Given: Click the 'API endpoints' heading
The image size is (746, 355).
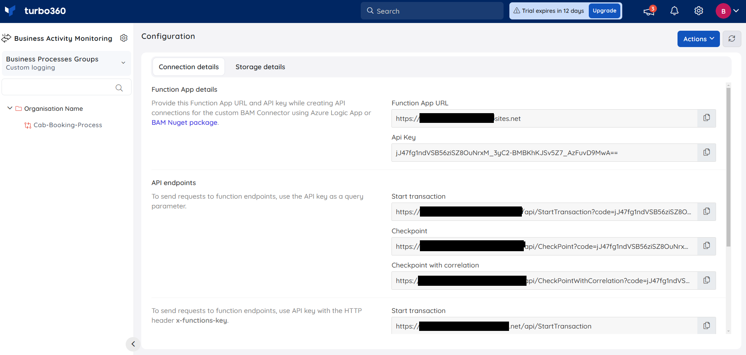Looking at the screenshot, I should tap(174, 183).
